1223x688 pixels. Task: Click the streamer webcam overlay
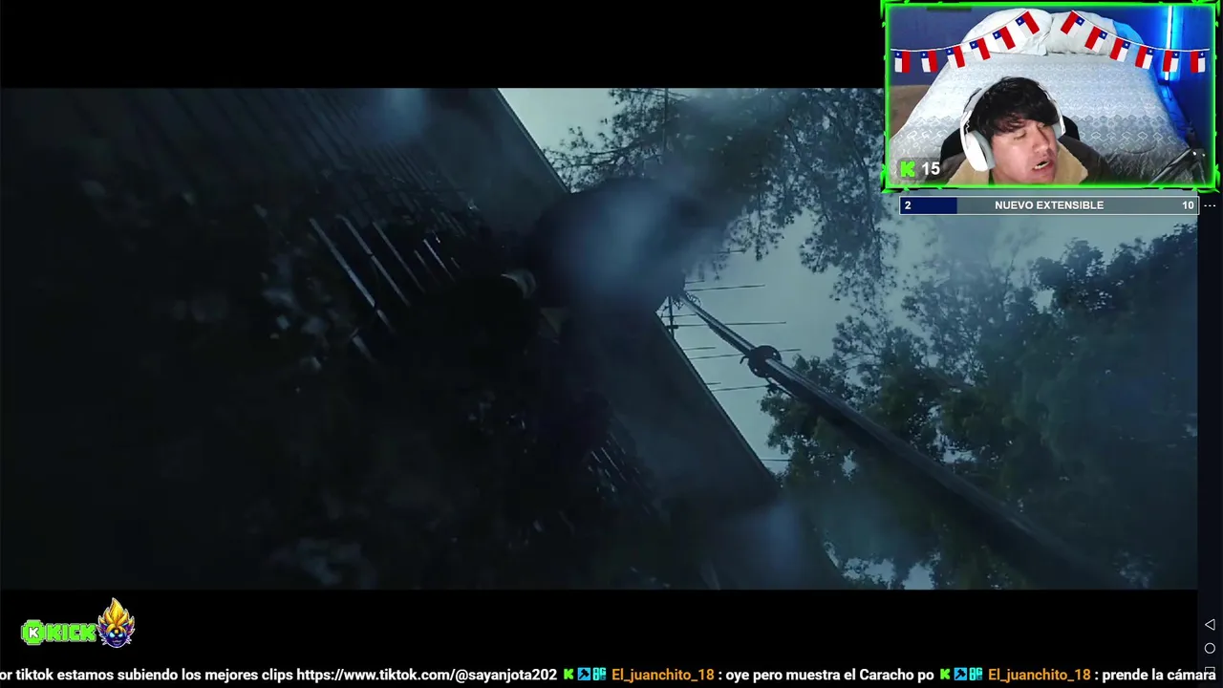click(1049, 96)
